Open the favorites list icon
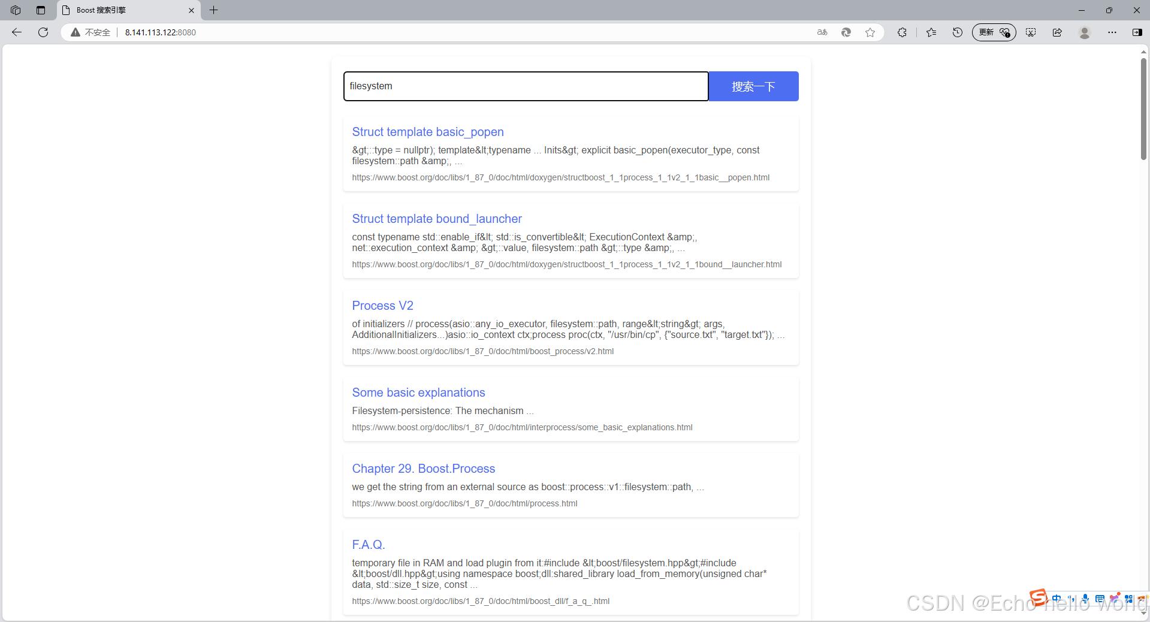 (x=931, y=32)
